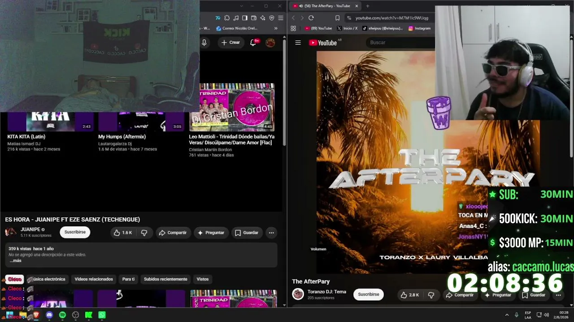Image resolution: width=574 pixels, height=322 pixels.
Task: Start voice search with the microphone icon
Action: coord(204,42)
